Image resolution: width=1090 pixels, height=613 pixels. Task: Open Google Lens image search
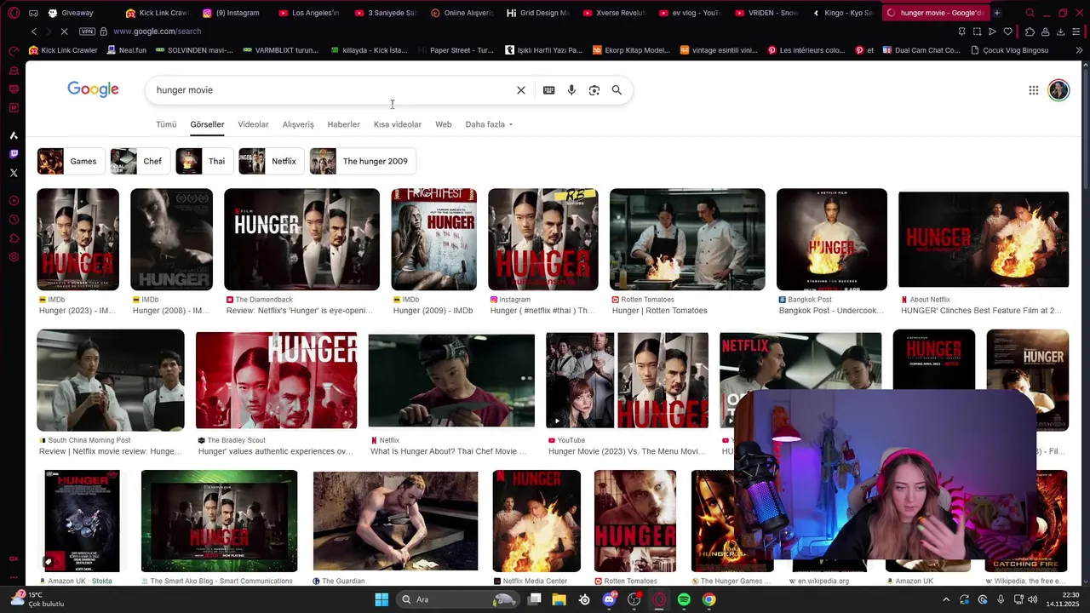(x=594, y=90)
